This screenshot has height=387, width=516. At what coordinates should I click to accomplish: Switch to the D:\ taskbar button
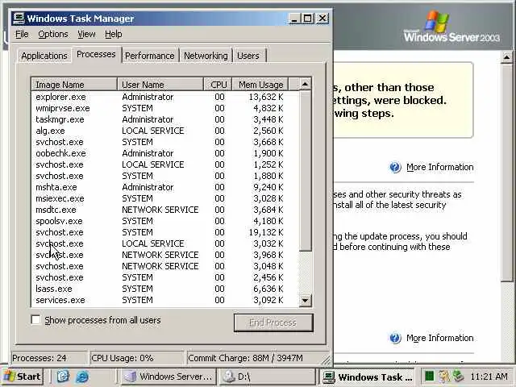tap(268, 377)
